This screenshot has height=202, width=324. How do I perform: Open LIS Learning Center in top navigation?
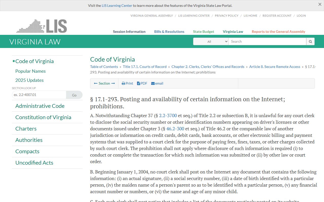click(194, 16)
